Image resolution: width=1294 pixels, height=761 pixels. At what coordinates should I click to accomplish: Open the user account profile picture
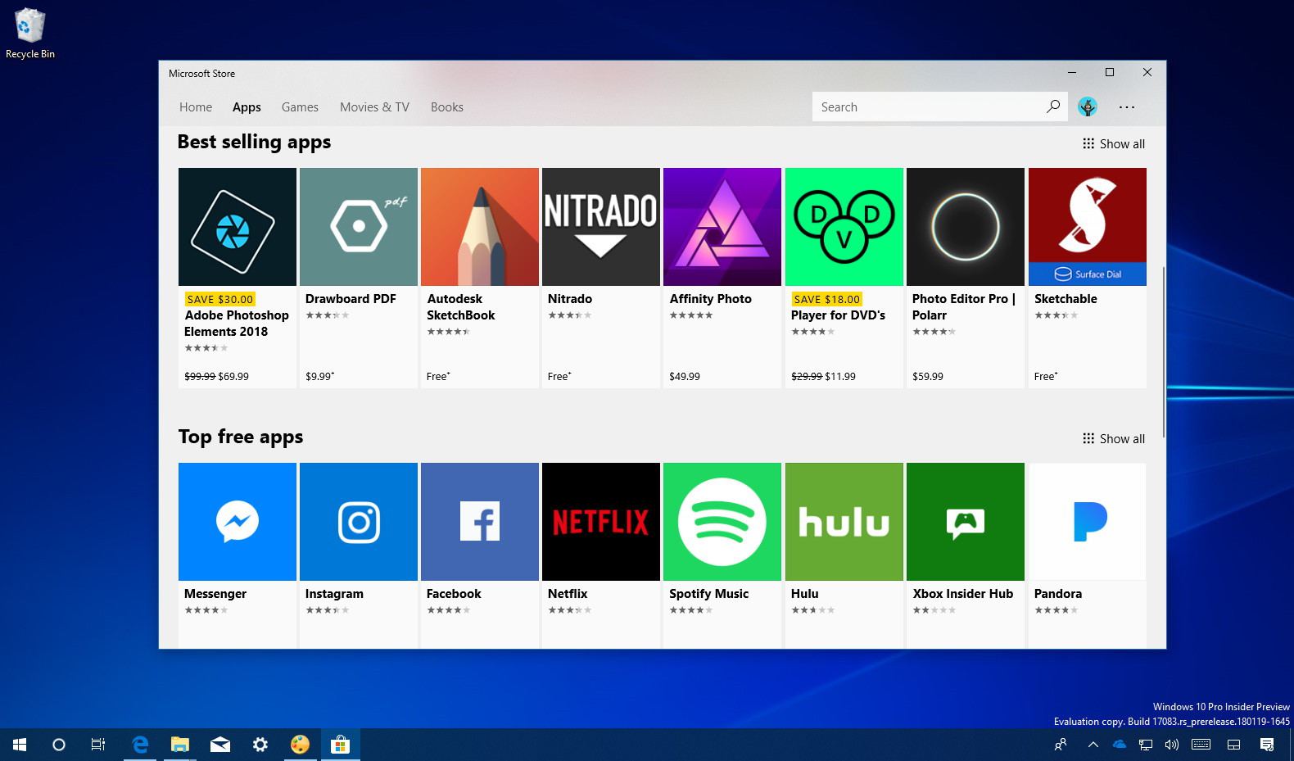1087,106
